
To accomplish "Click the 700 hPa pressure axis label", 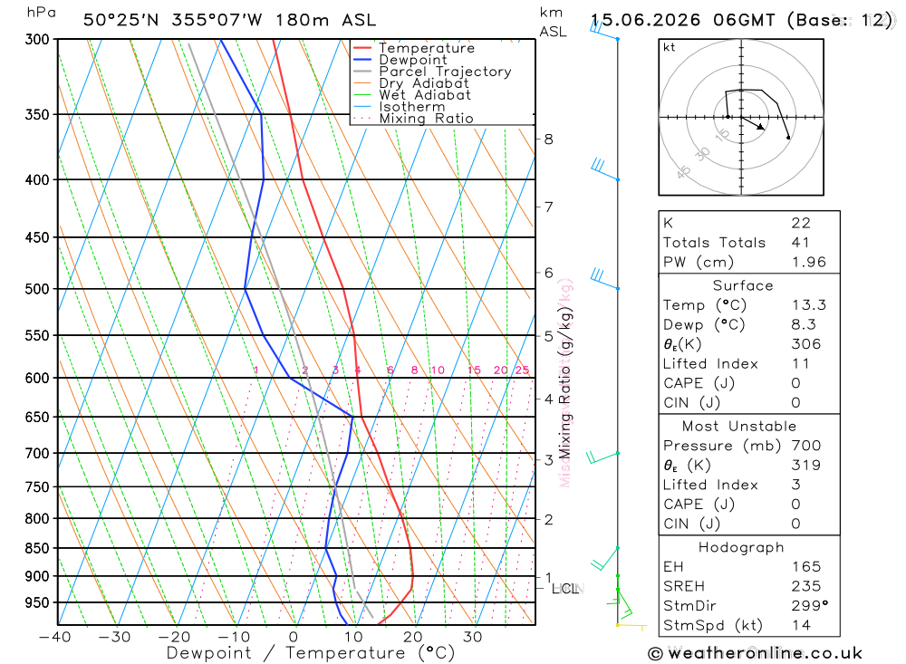I will (x=37, y=454).
